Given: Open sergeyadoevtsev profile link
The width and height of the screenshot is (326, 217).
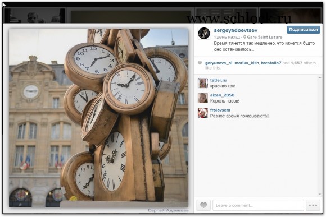Looking at the screenshot, I should click(236, 30).
